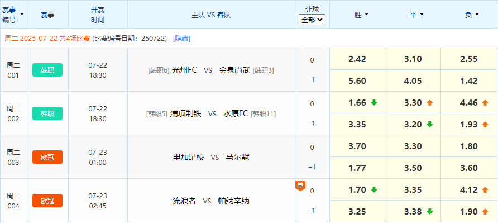Click the 隐藏 link for 2025-07-22
498x223 pixels.
(x=181, y=39)
